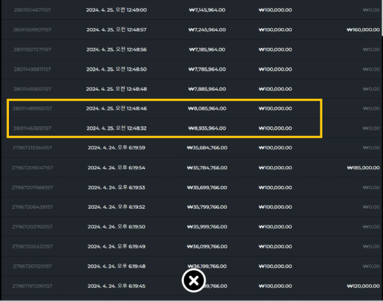383x302 pixels.
Task: Click the balance ₩35,684,766.00
Action: pyautogui.click(x=207, y=148)
